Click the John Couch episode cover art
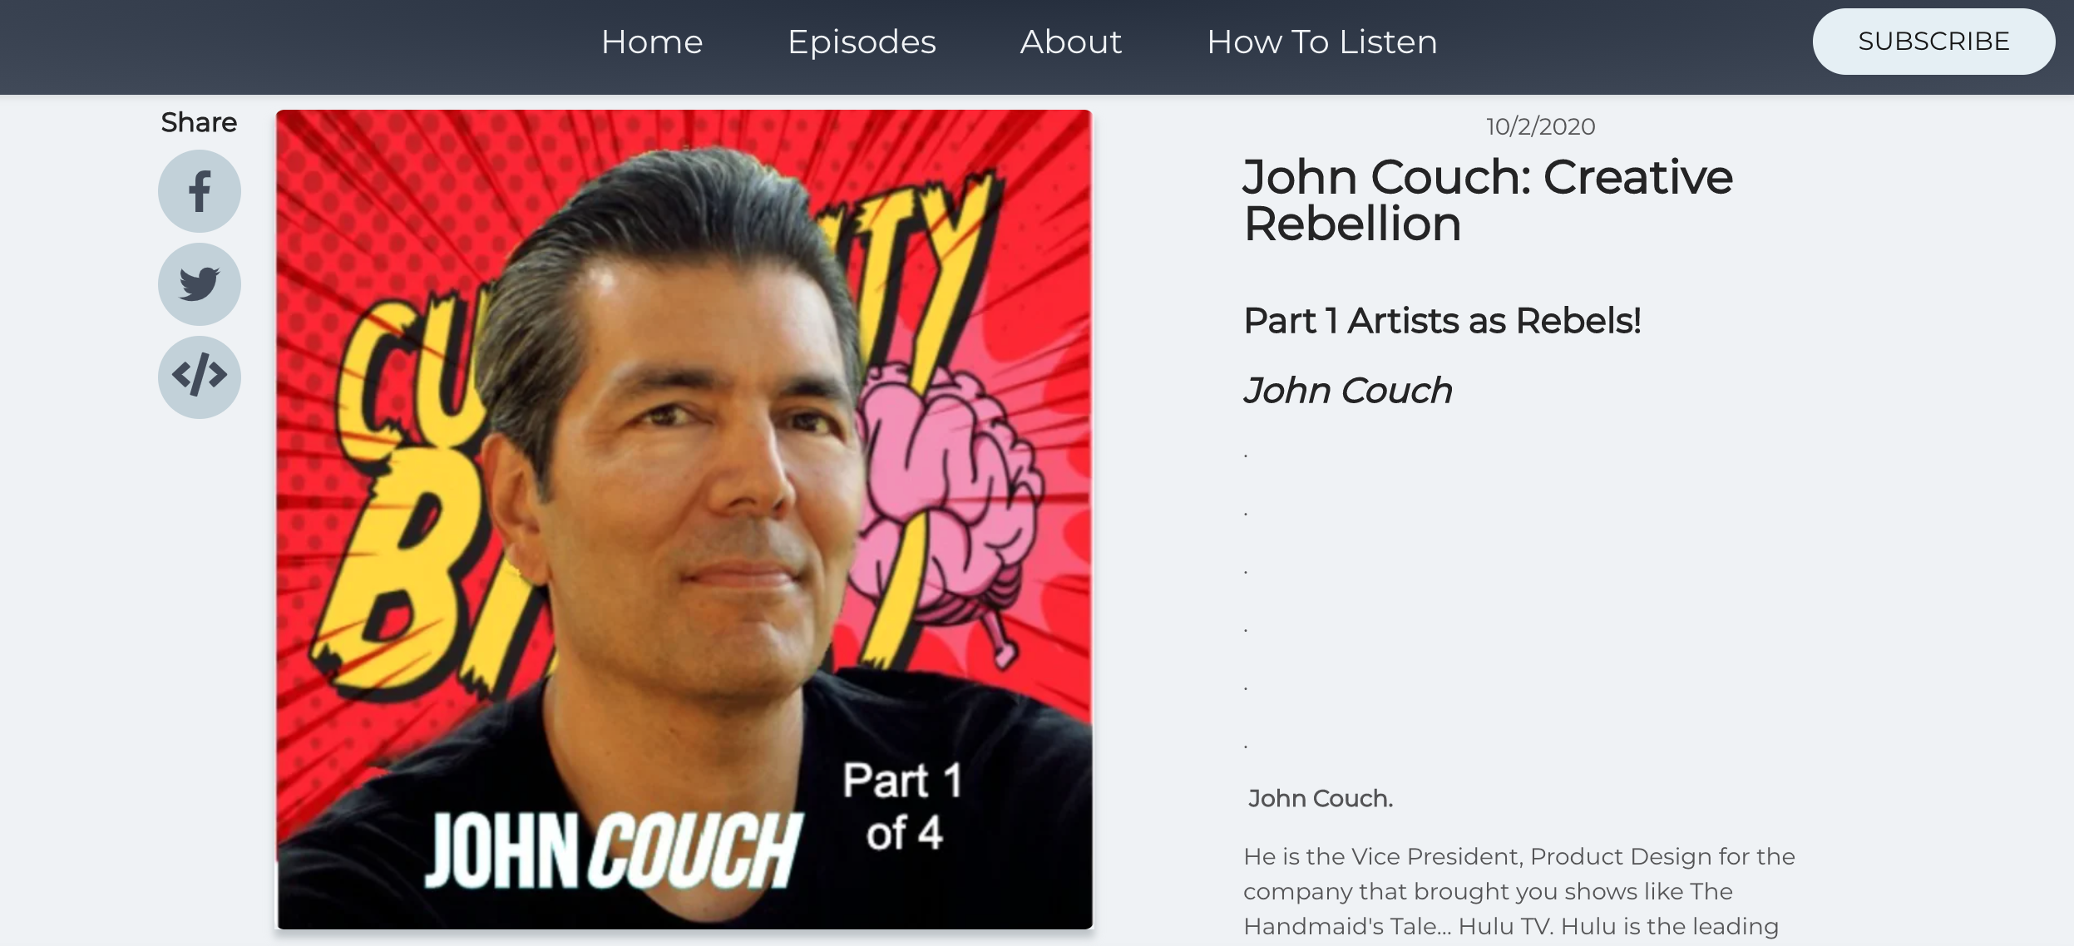The width and height of the screenshot is (2074, 946). point(684,520)
